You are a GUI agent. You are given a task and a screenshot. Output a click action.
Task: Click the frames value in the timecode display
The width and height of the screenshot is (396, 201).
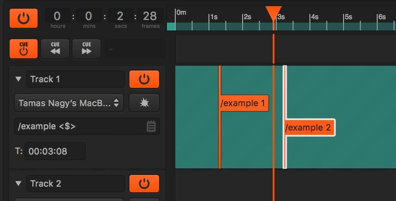tap(150, 17)
